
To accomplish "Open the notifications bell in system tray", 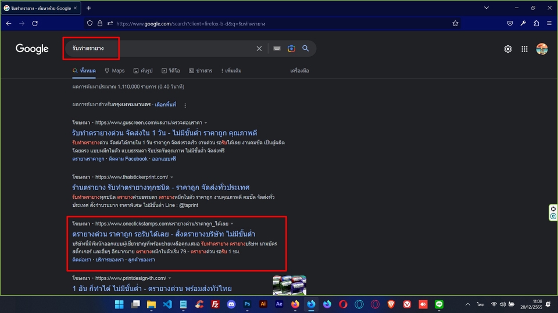I will coord(548,304).
